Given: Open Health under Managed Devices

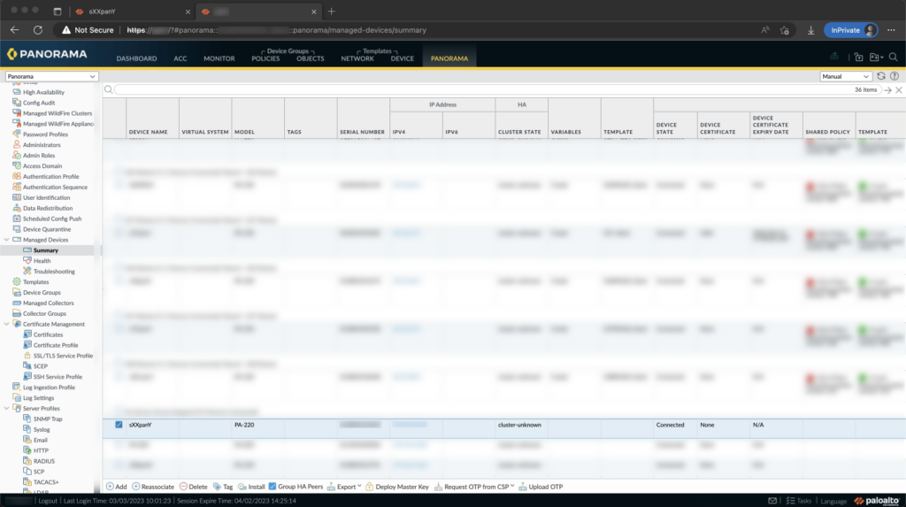Looking at the screenshot, I should tap(42, 261).
